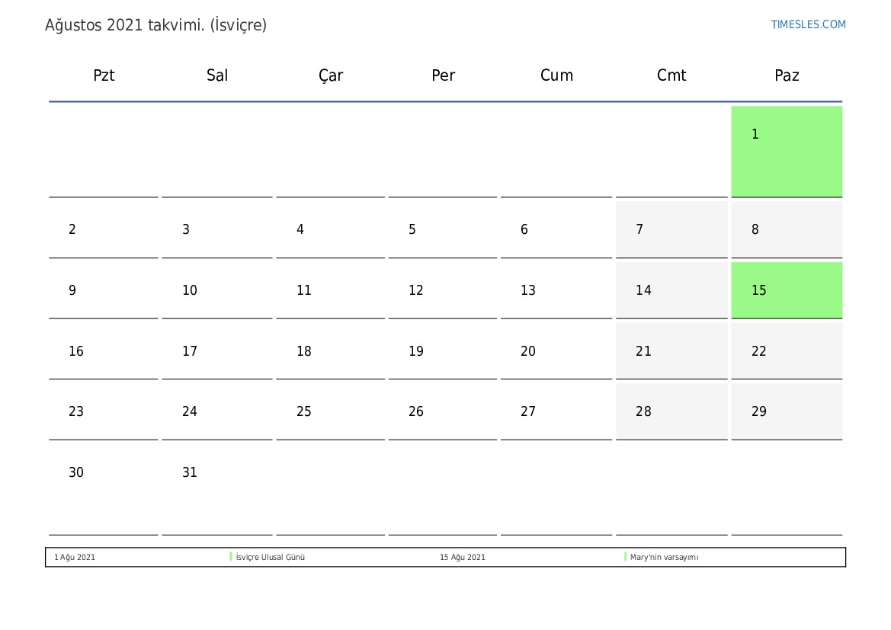The image size is (891, 630).
Task: Open the TIMESLES.COM link
Action: (x=808, y=24)
